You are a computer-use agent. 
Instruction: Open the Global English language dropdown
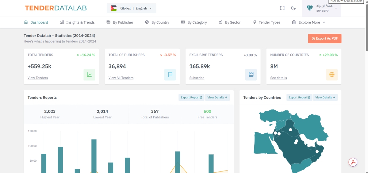click(x=131, y=8)
